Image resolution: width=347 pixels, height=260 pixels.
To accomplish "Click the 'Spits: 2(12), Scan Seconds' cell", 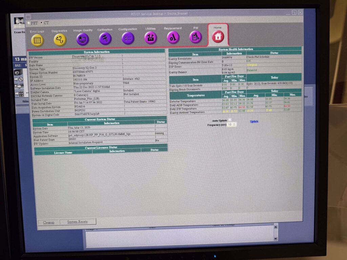I will pyautogui.click(x=269, y=83).
